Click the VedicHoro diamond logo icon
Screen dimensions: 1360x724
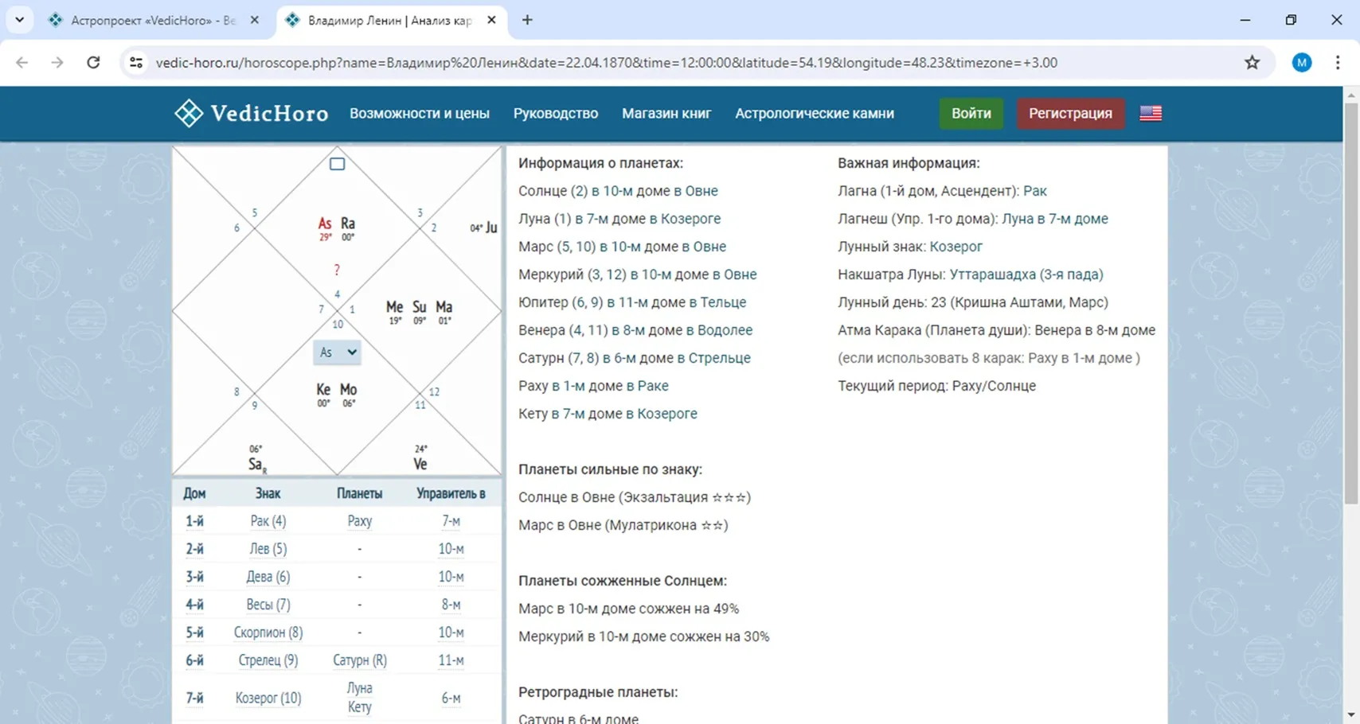point(189,113)
